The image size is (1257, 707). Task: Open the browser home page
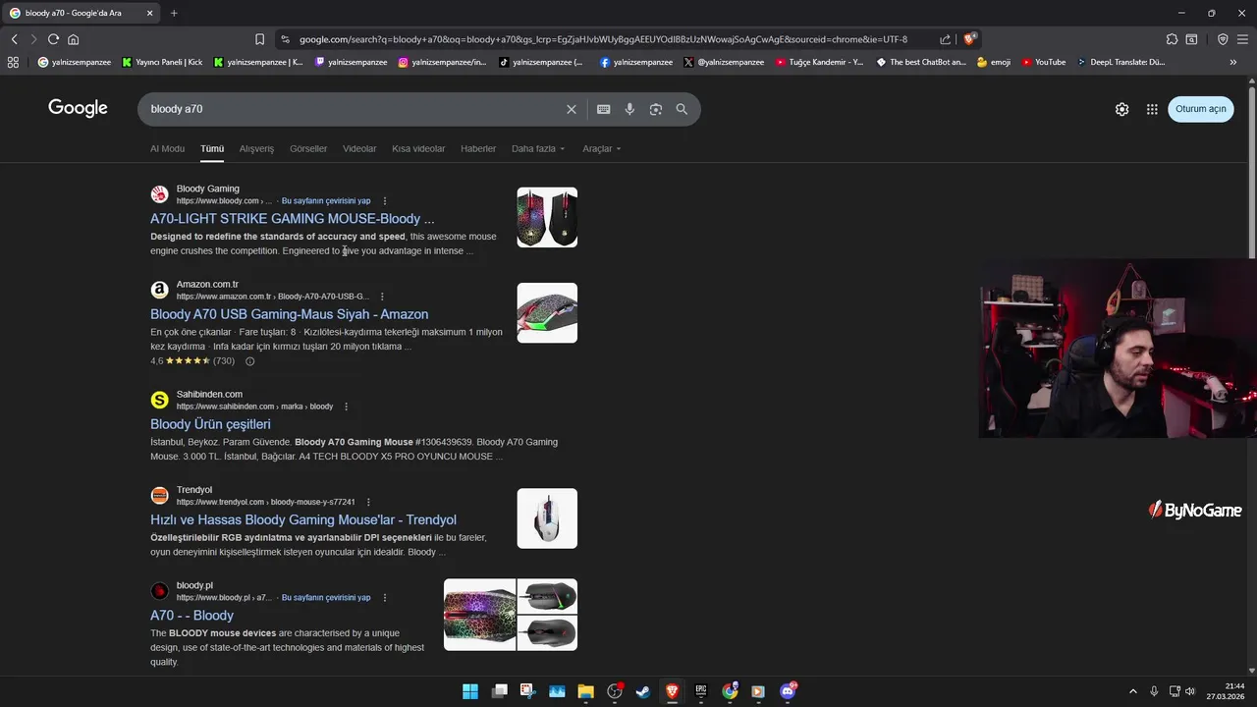pos(73,39)
